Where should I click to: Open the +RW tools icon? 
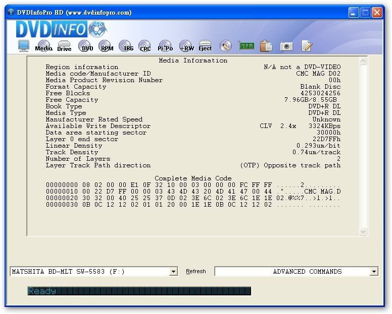pyautogui.click(x=186, y=46)
